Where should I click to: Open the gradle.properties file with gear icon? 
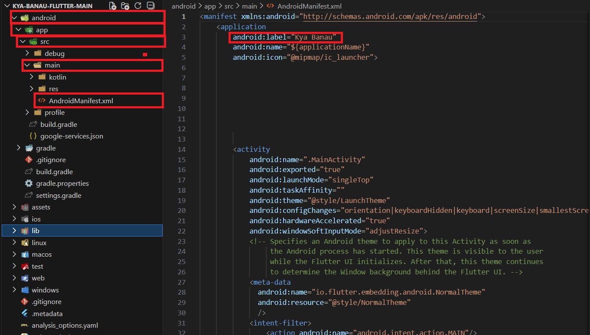[62, 184]
